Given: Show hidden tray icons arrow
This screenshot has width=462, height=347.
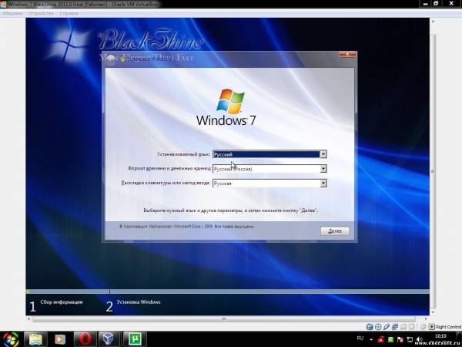Looking at the screenshot, I should coord(371,339).
